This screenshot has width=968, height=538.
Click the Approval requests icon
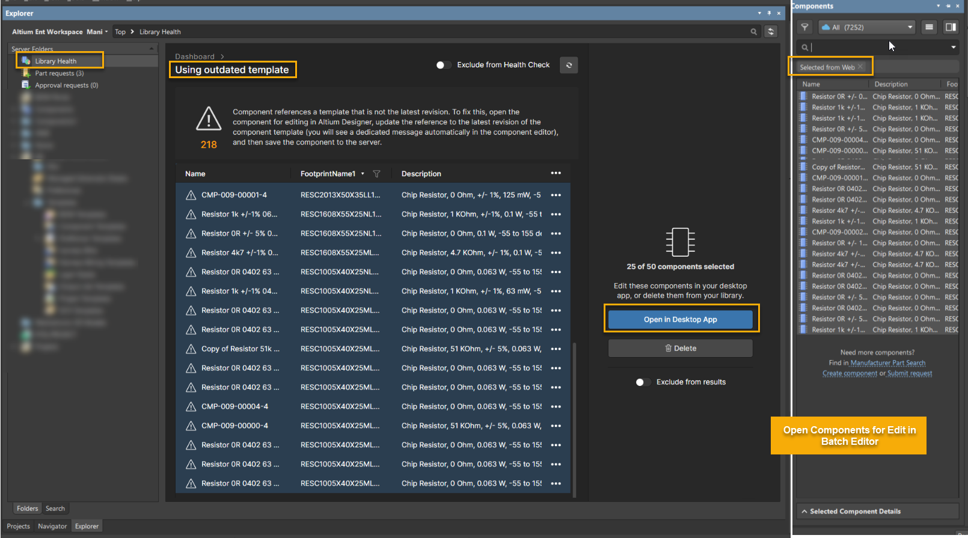tap(26, 85)
